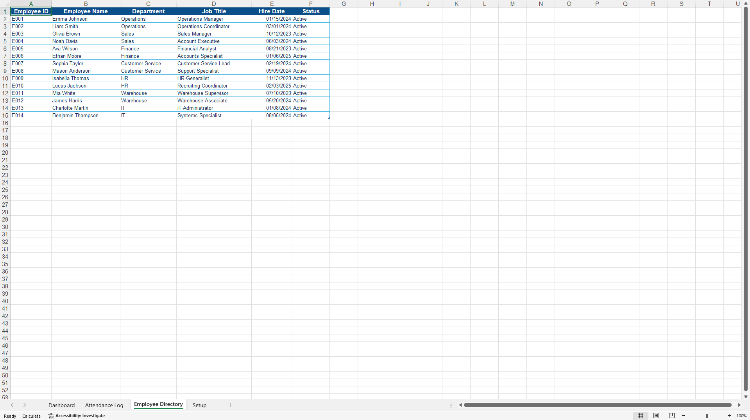This screenshot has height=420, width=750.
Task: Select cell containing Olivia Brown
Action: (86, 34)
